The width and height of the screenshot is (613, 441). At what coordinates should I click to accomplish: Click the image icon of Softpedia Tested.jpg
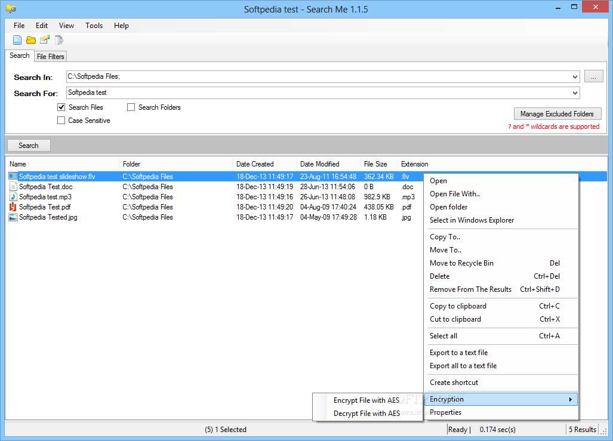click(x=13, y=217)
